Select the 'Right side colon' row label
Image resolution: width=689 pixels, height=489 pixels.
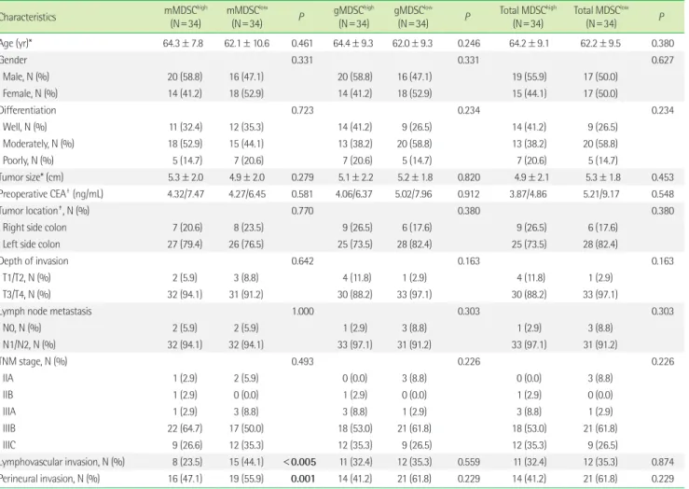point(34,228)
